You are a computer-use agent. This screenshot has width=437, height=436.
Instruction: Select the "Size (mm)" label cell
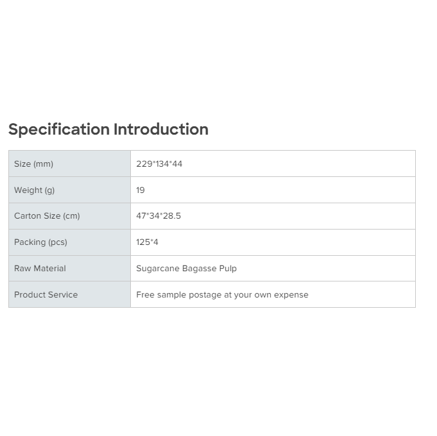(x=69, y=164)
